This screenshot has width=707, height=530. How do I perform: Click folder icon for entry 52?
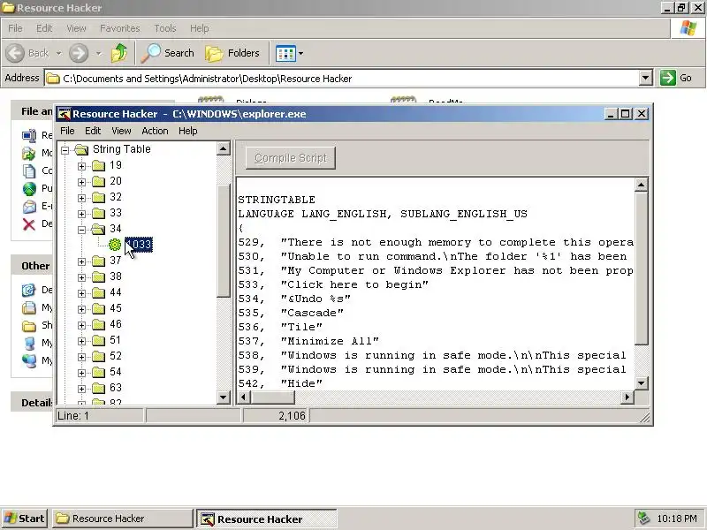tap(98, 356)
